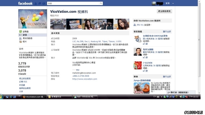This screenshot has height=115, width=205.
Task: Switch to the VicoVation.com Firefox taskbar button
Action: click(x=34, y=97)
